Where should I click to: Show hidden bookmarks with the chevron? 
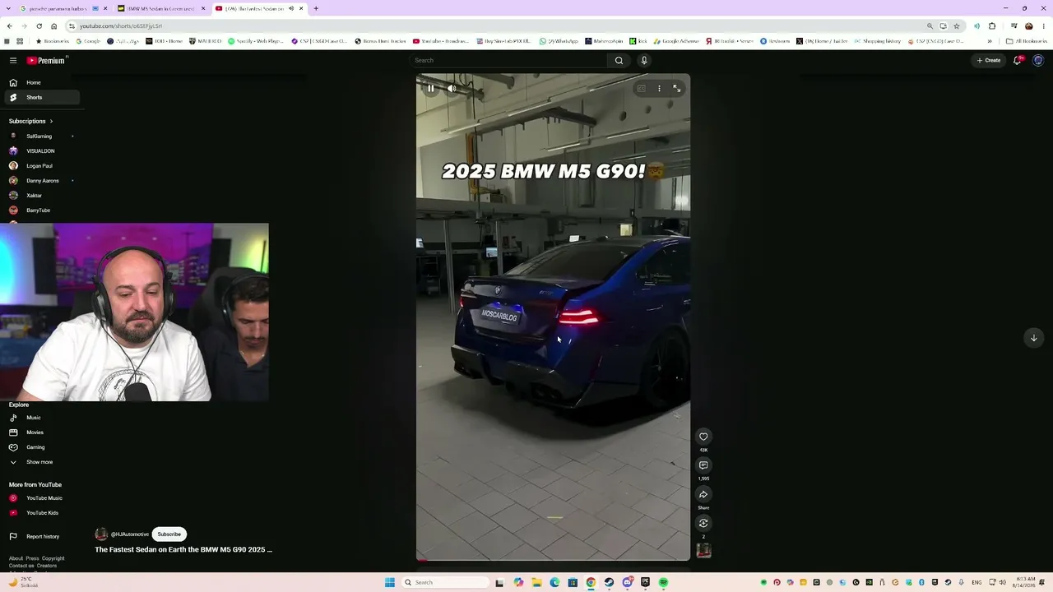[990, 41]
